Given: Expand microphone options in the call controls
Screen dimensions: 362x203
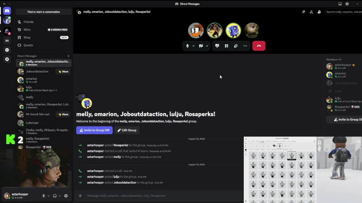Looking at the screenshot, I should pyautogui.click(x=194, y=46).
